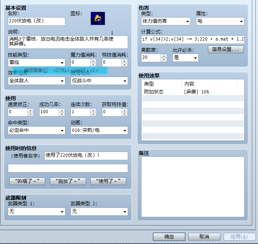Viewport: 258px width, 244px height.
Task: Decrease 获取特技值 with the down arrow
Action: (124, 114)
